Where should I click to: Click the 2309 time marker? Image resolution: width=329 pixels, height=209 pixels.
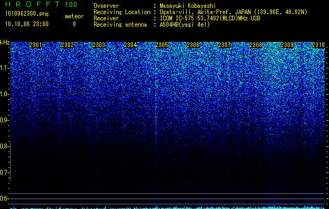[287, 45]
